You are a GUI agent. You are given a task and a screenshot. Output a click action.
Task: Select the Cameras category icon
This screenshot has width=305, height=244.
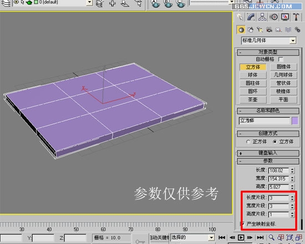pyautogui.click(x=269, y=30)
